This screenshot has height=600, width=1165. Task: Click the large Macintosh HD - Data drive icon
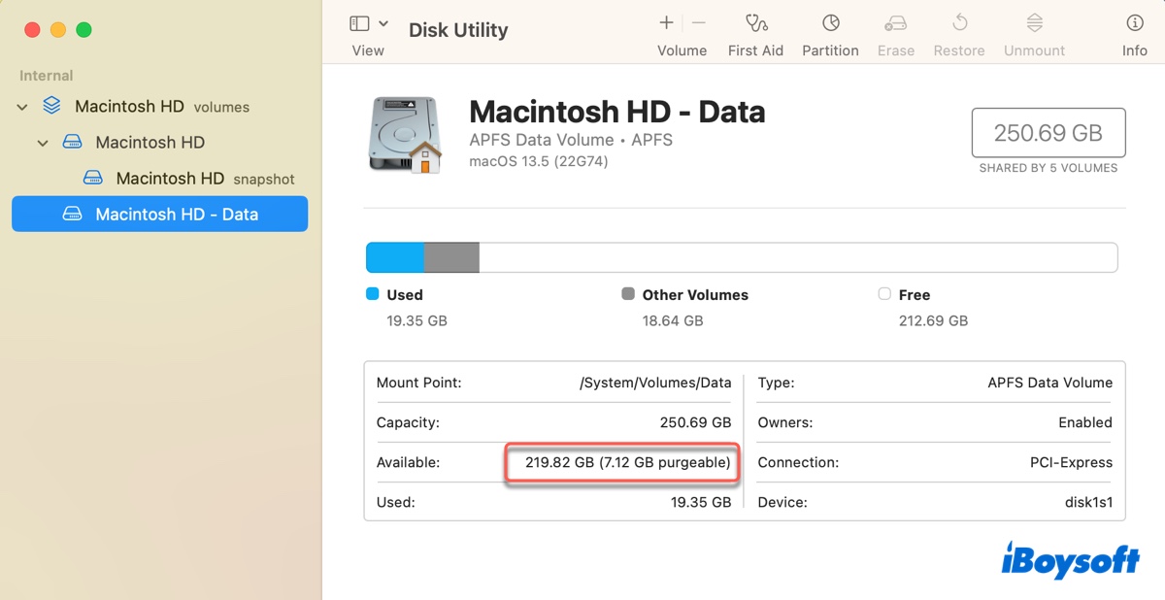(x=406, y=135)
